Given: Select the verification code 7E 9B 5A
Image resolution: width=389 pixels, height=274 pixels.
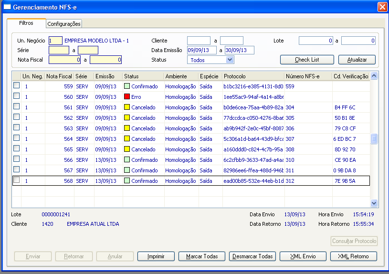Looking at the screenshot, I should pos(345,181).
